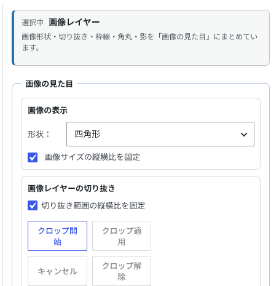Click the chevron arrow in shape combo box
Image resolution: width=279 pixels, height=286 pixels.
pos(244,135)
